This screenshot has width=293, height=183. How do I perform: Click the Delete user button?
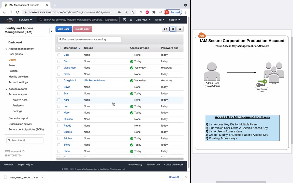82,29
